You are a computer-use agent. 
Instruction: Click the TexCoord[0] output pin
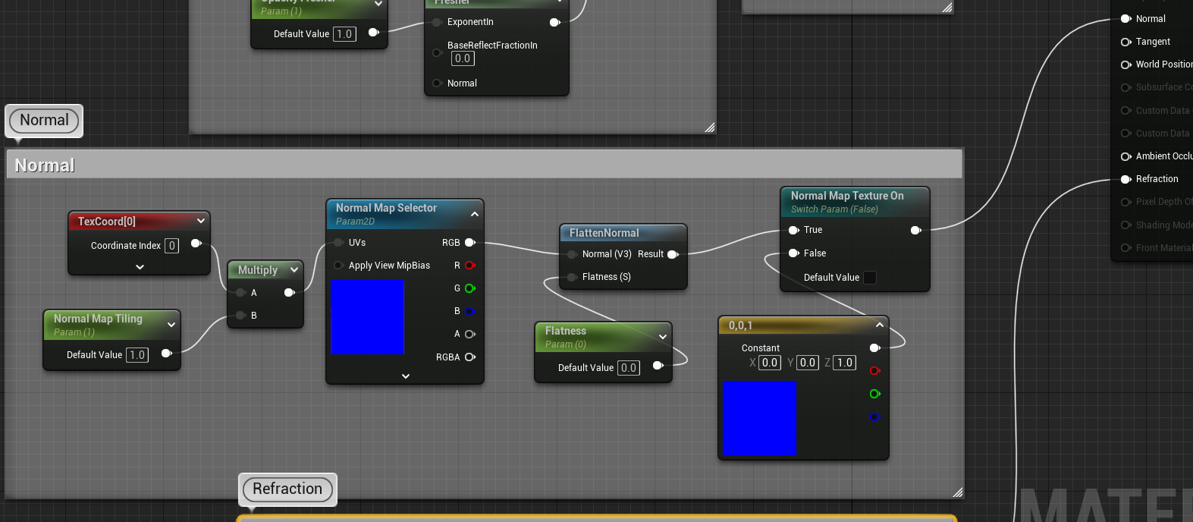tap(196, 244)
